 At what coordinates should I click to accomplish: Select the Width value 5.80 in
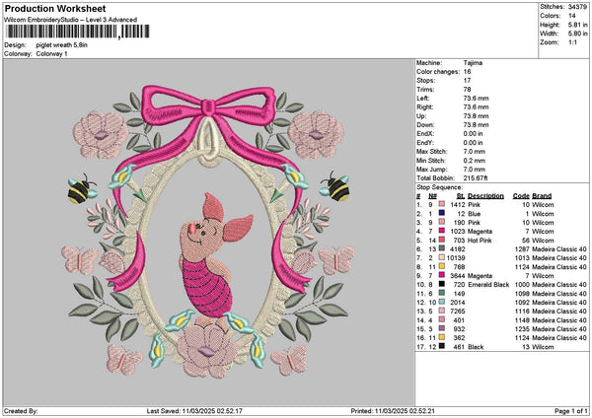(x=577, y=34)
